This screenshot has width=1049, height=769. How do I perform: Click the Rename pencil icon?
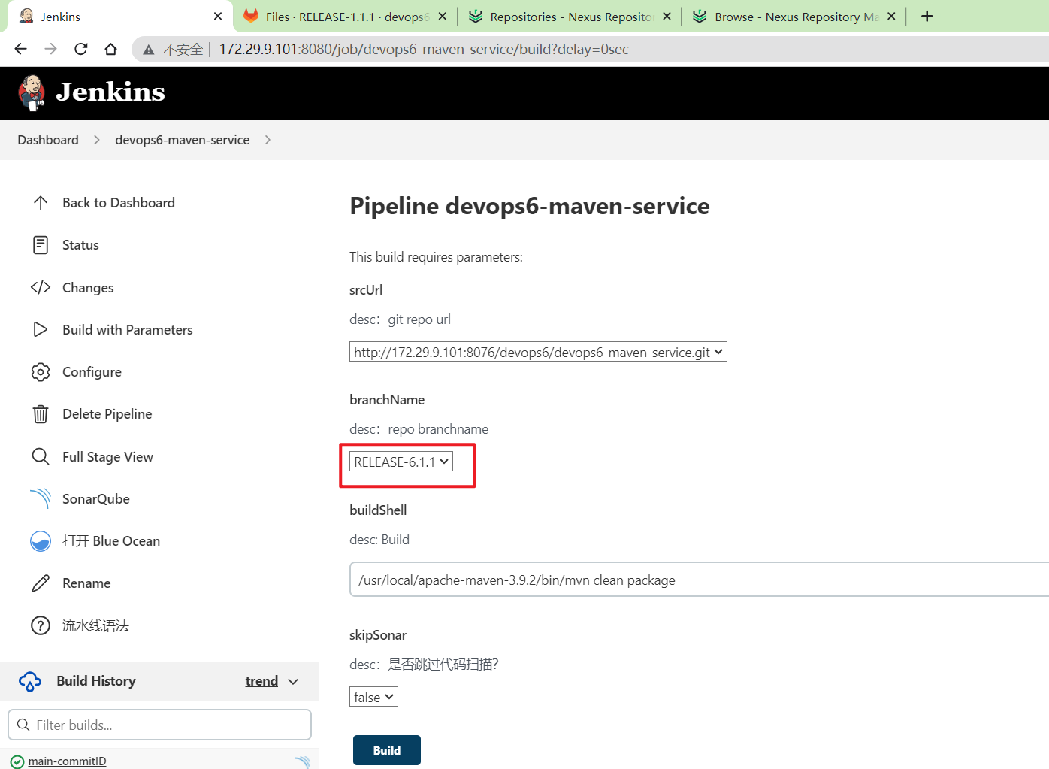pyautogui.click(x=41, y=583)
